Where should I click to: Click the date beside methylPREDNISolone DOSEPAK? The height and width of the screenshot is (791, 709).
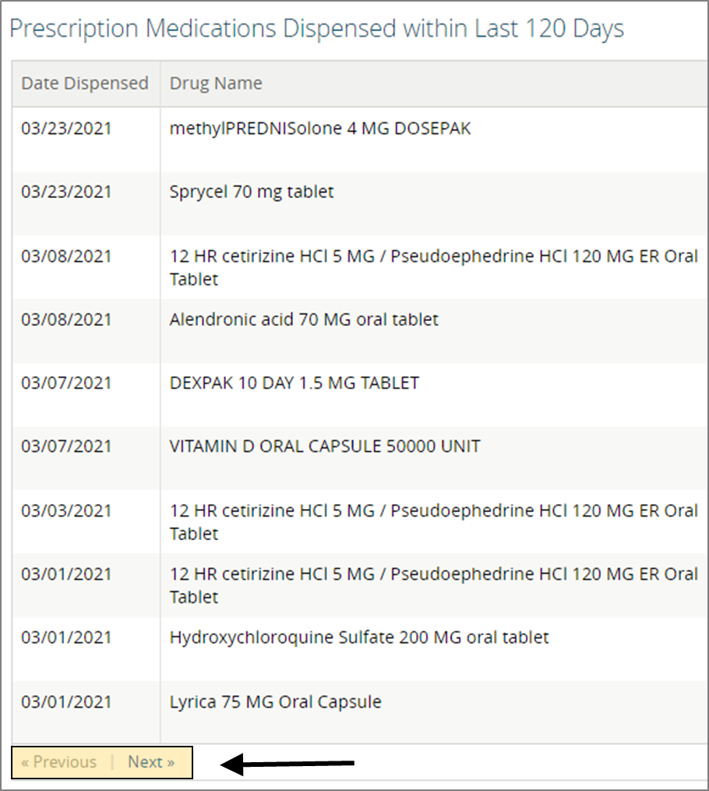66,129
